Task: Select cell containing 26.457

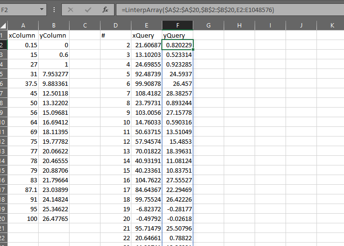Action: pyautogui.click(x=177, y=83)
